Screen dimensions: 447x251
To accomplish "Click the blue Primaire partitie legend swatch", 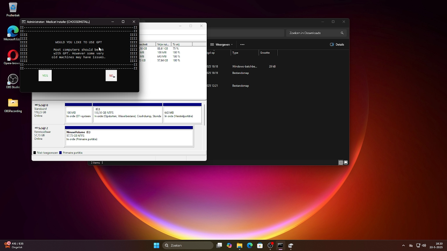I will [61, 153].
